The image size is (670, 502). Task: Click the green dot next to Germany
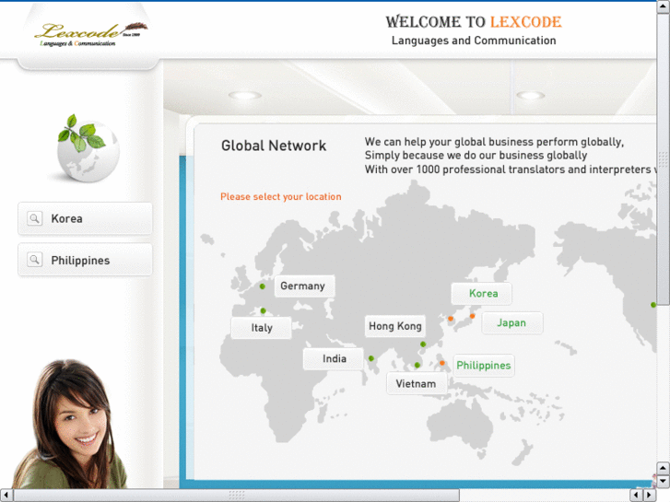pyautogui.click(x=263, y=286)
